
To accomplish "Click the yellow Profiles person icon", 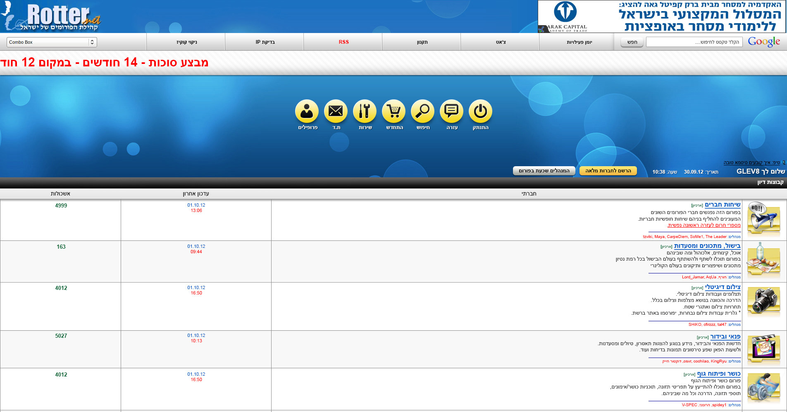I will pos(307,111).
